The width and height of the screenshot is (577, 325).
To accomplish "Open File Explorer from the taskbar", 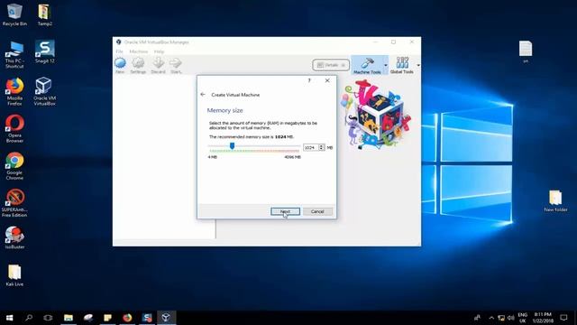I will 69,318.
